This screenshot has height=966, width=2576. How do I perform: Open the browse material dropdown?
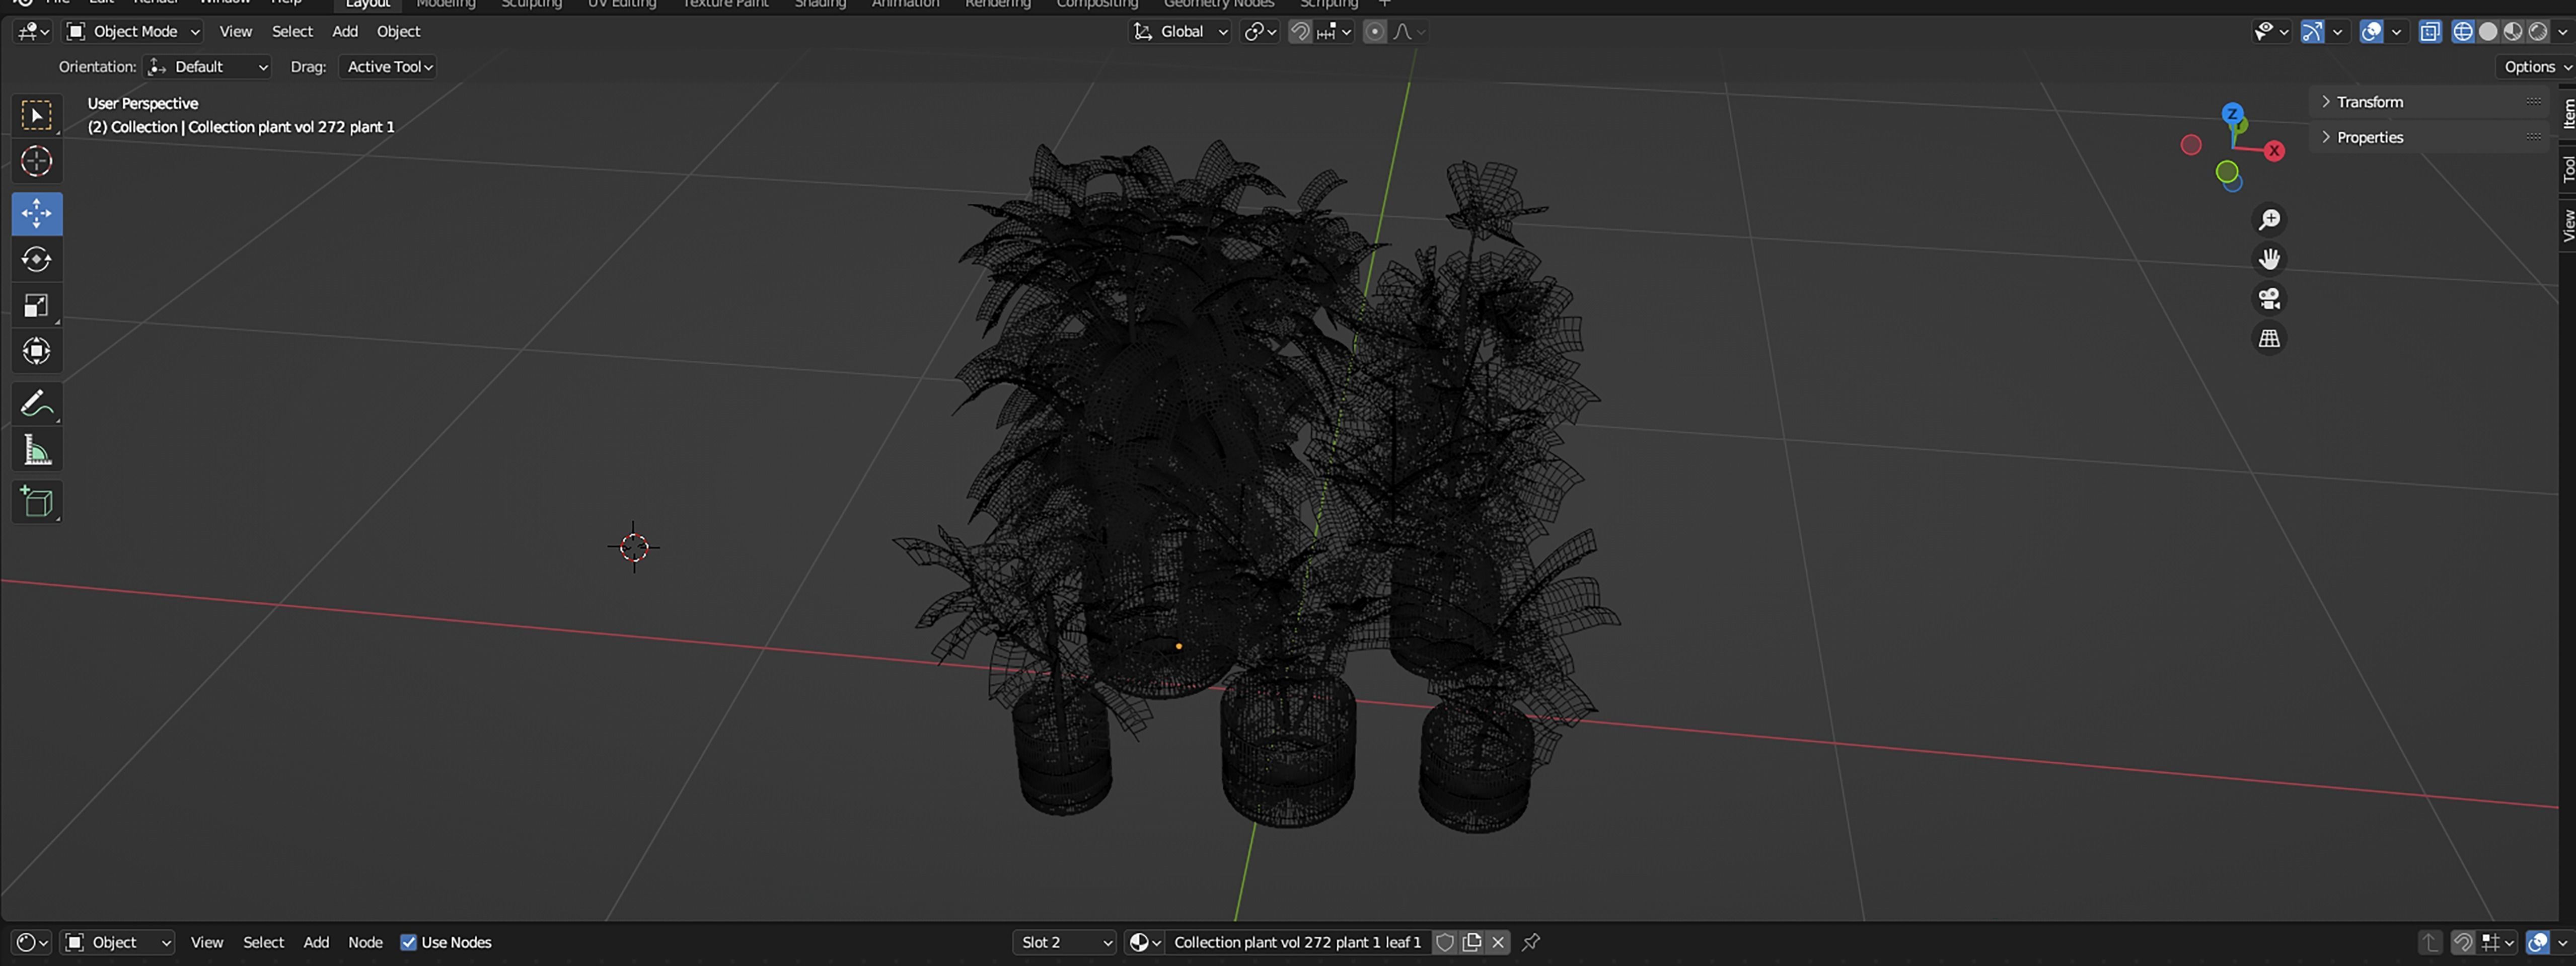[1144, 942]
